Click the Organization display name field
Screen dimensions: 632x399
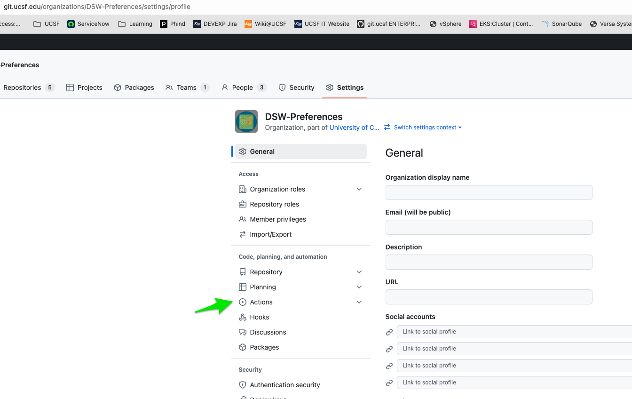[489, 192]
